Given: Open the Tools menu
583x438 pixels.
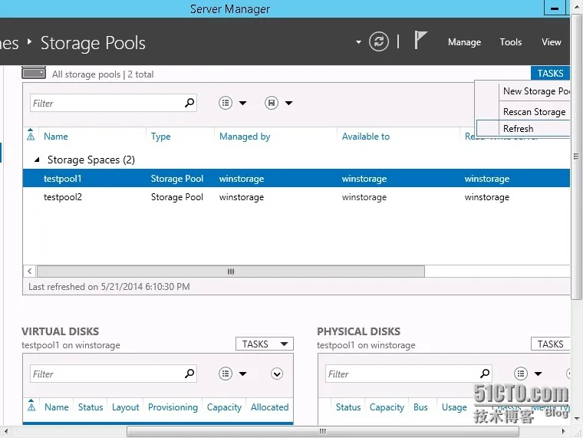Looking at the screenshot, I should tap(510, 42).
